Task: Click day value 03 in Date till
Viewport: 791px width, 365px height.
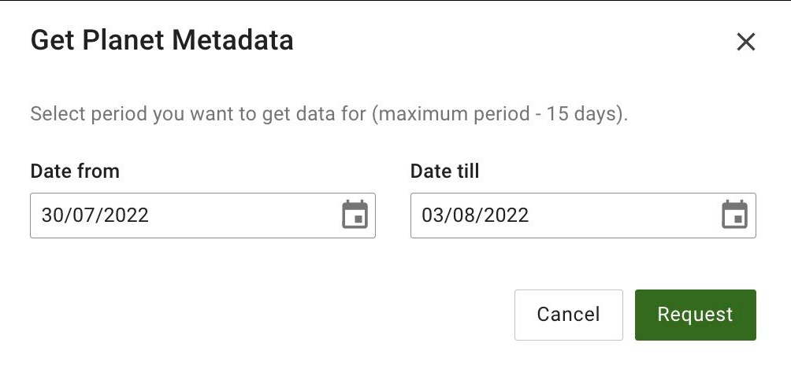Action: (x=433, y=215)
